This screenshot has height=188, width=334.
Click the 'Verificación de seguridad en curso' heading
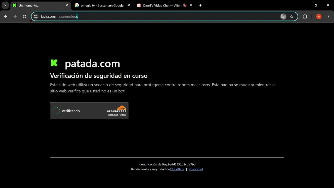(99, 76)
